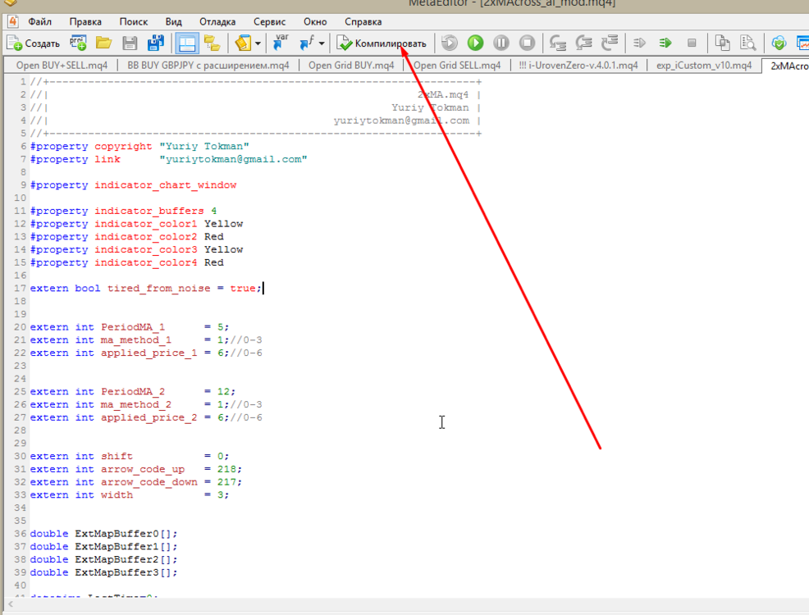Click the text tired_from_noise on line 17
This screenshot has width=809, height=615.
[x=158, y=288]
